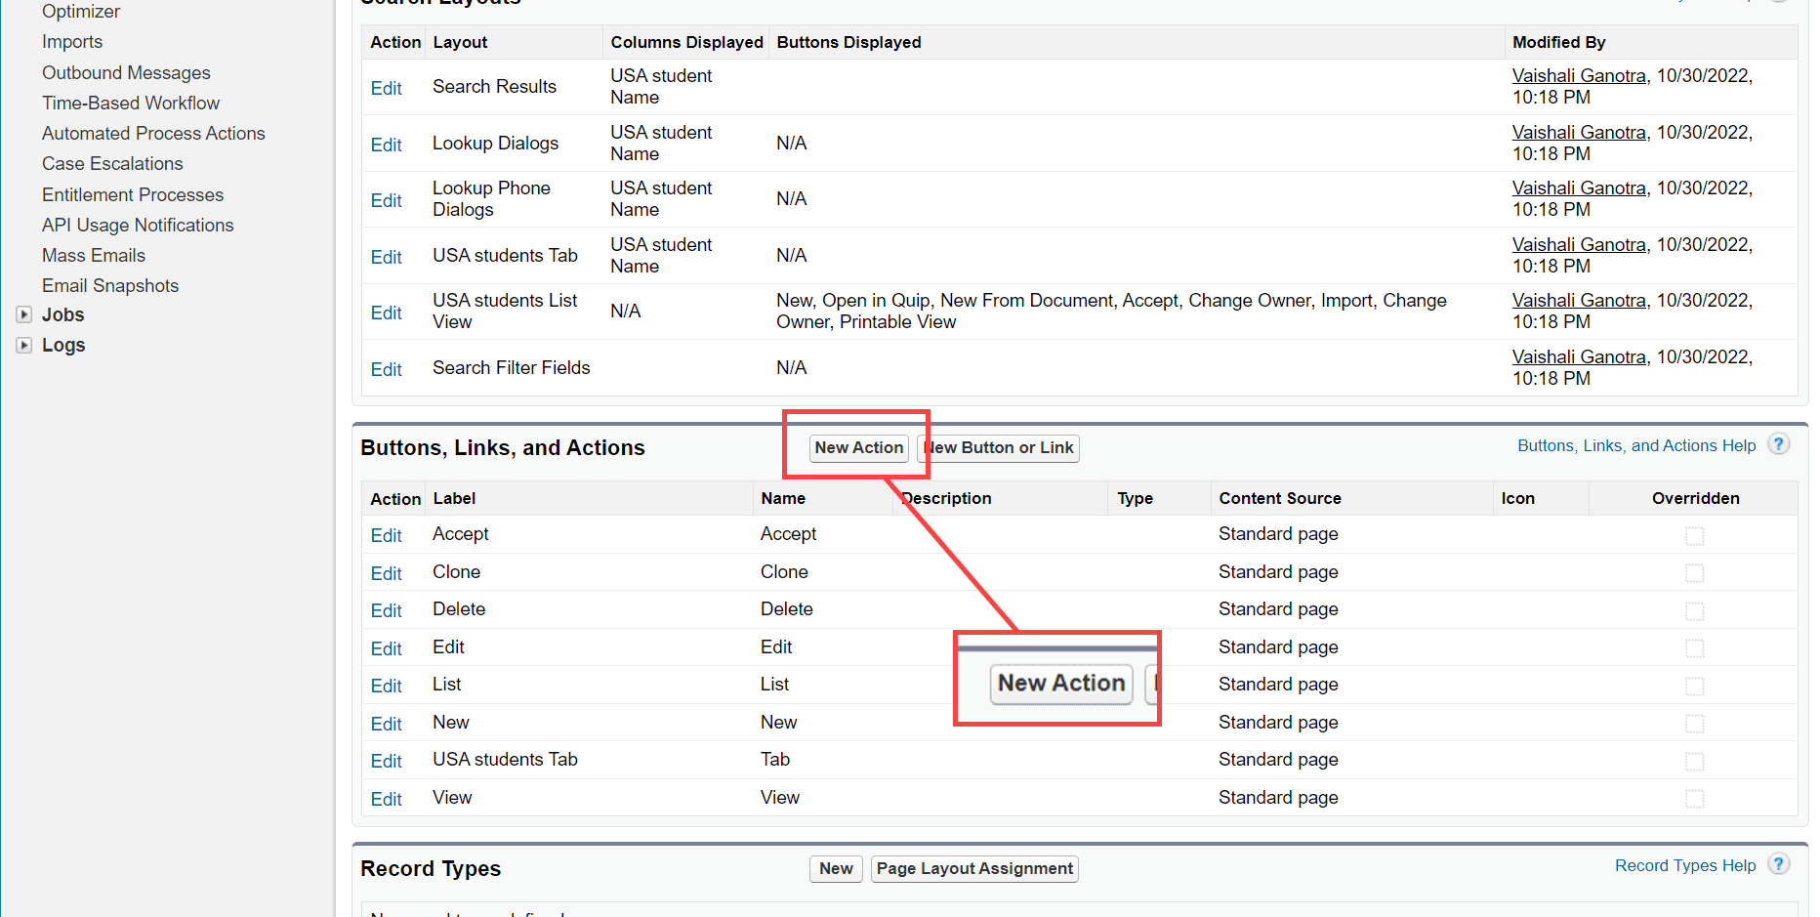Toggle the Overridden checkbox for Accept
Viewport: 1820px width, 917px height.
(1694, 535)
